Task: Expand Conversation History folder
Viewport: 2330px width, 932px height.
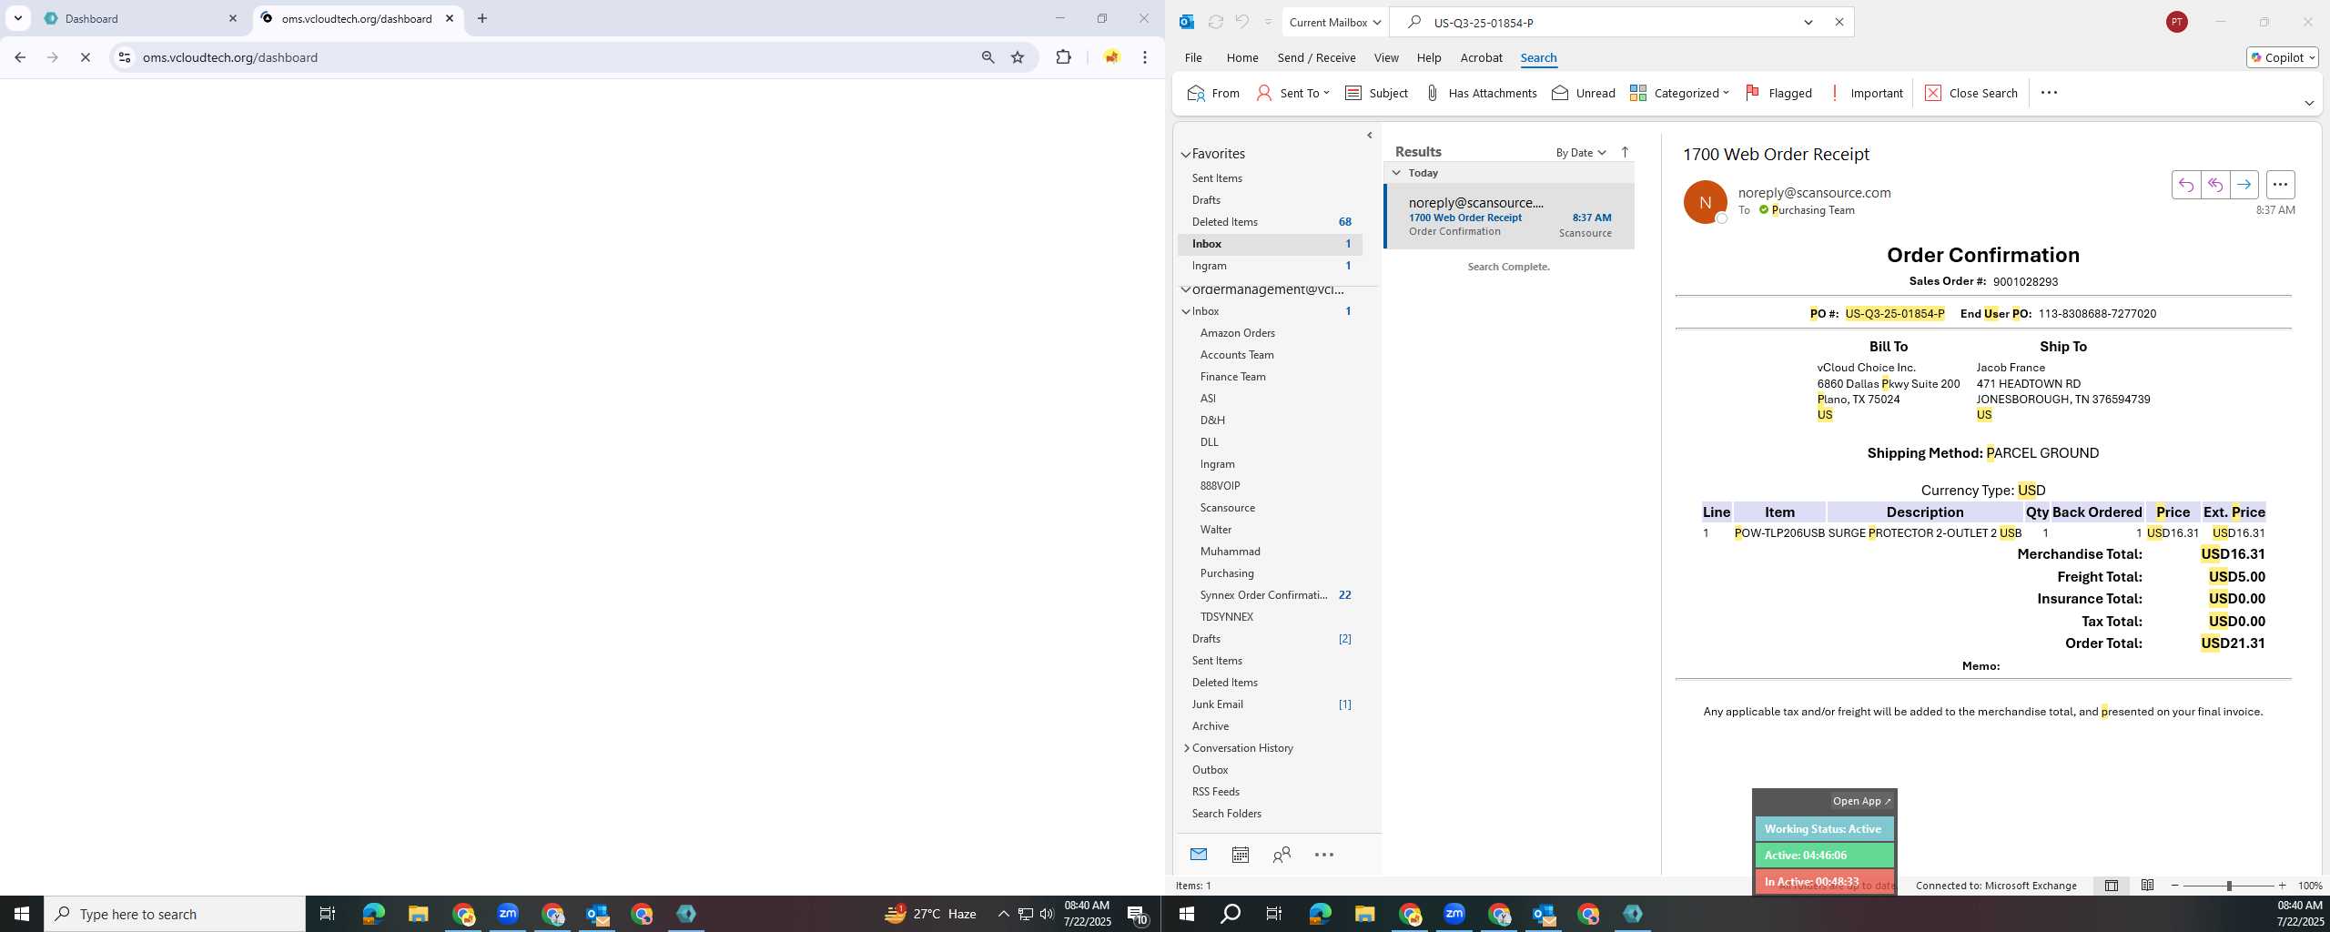Action: pos(1186,747)
